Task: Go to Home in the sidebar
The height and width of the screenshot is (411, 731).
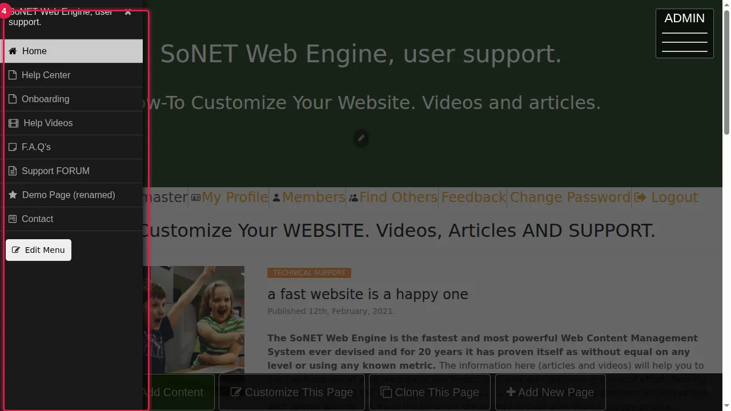Action: tap(71, 51)
